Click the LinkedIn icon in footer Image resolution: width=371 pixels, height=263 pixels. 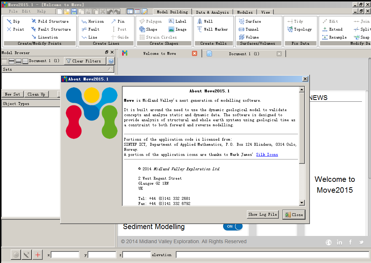click(x=340, y=242)
